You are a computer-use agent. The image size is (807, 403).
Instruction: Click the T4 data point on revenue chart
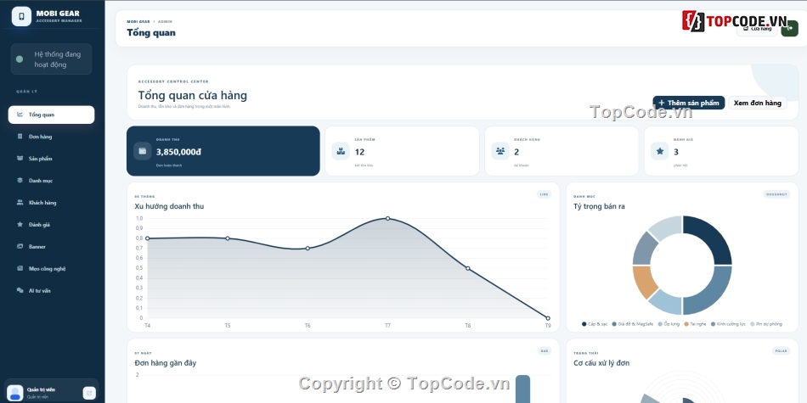[x=147, y=238]
